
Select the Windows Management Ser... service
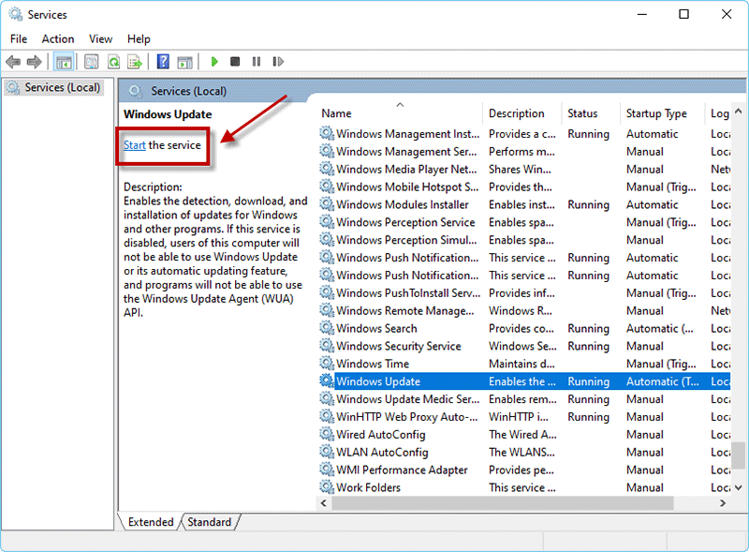524,151
